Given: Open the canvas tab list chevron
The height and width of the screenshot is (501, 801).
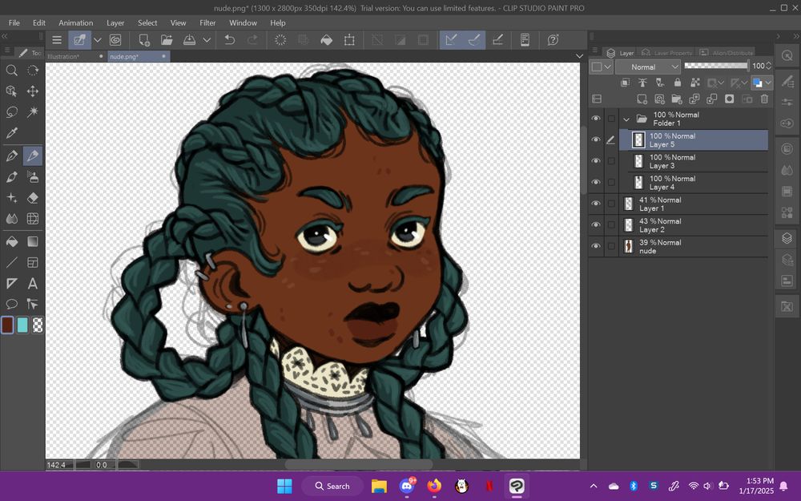Looking at the screenshot, I should 579,56.
